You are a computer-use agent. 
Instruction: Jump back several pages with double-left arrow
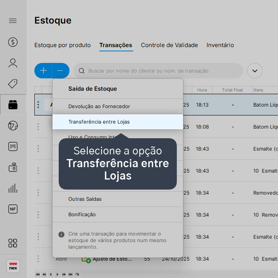coord(44,275)
